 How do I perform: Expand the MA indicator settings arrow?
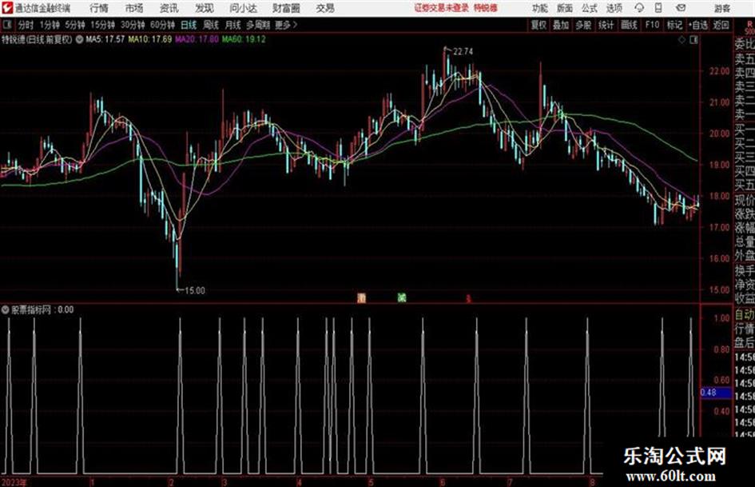pos(79,39)
